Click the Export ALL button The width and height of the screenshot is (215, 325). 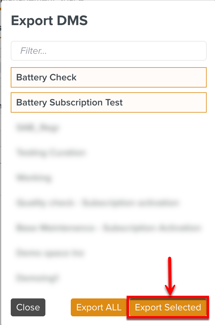click(99, 307)
